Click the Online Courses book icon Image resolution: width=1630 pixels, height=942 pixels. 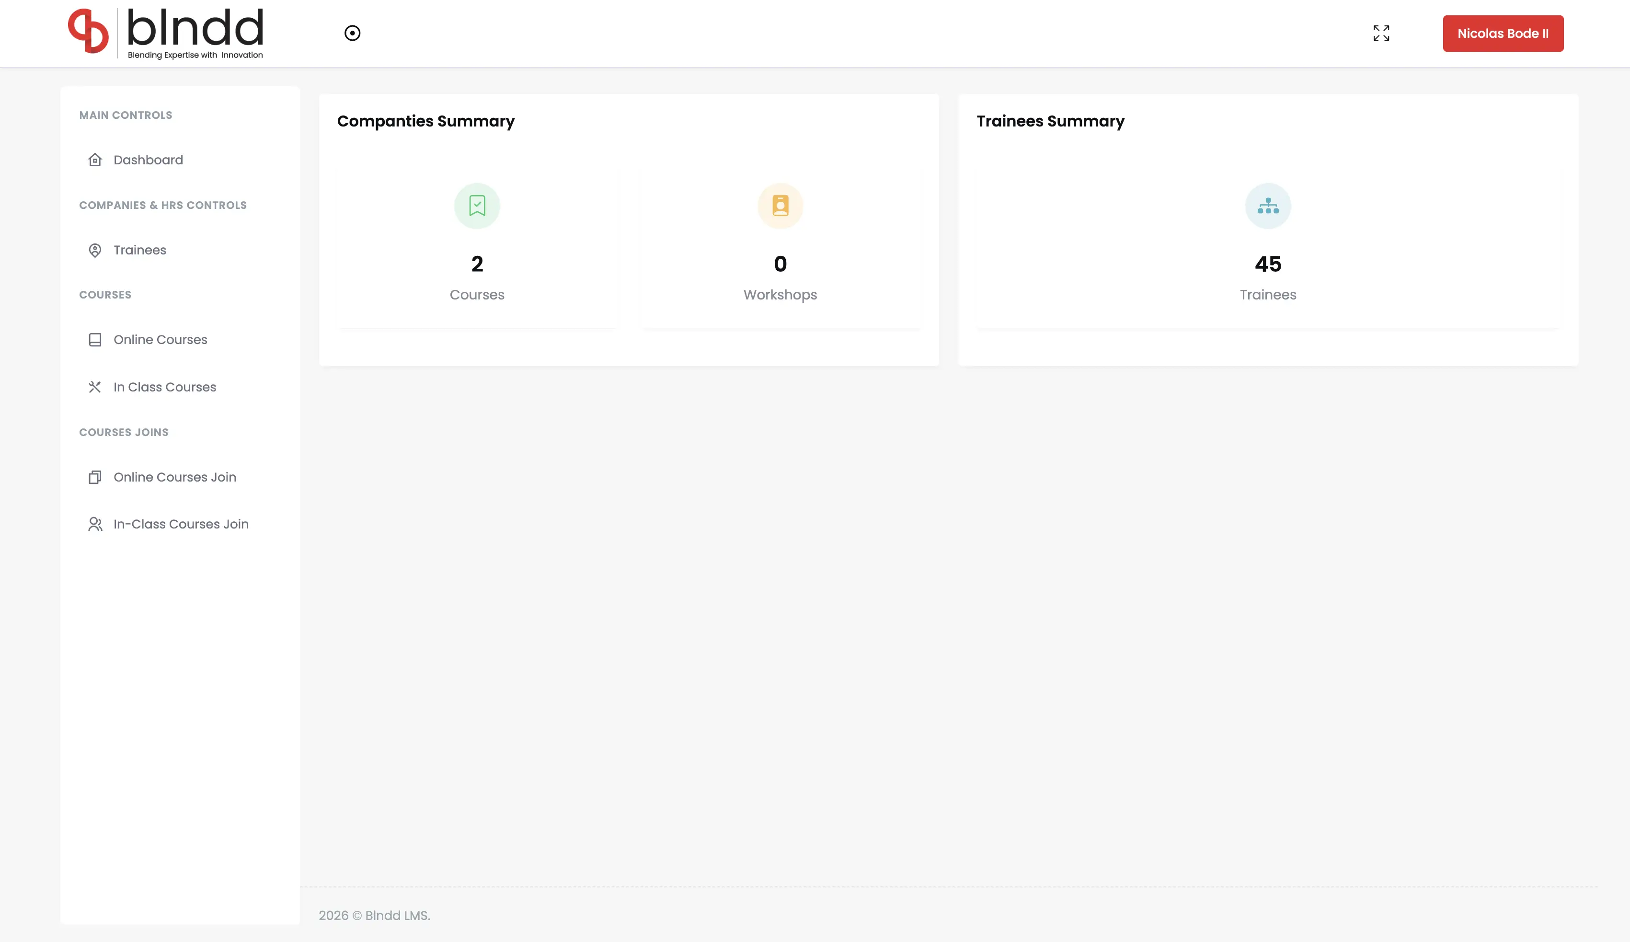pyautogui.click(x=95, y=340)
